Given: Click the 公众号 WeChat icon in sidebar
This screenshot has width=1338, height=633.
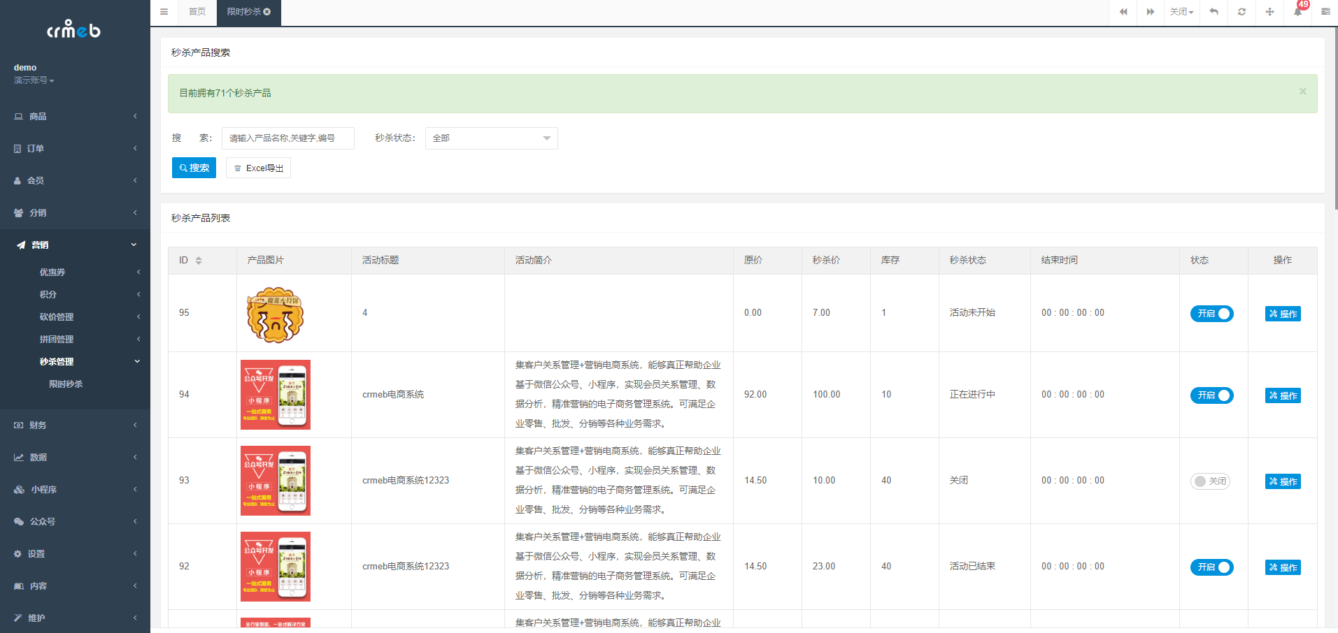Looking at the screenshot, I should (x=19, y=522).
